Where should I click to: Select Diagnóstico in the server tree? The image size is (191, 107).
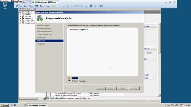tap(29, 18)
